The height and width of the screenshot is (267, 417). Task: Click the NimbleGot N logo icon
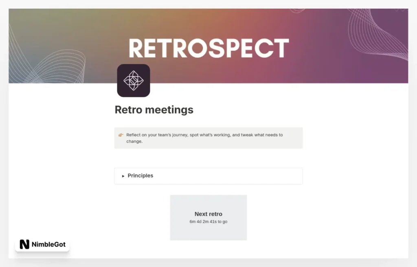tap(24, 244)
